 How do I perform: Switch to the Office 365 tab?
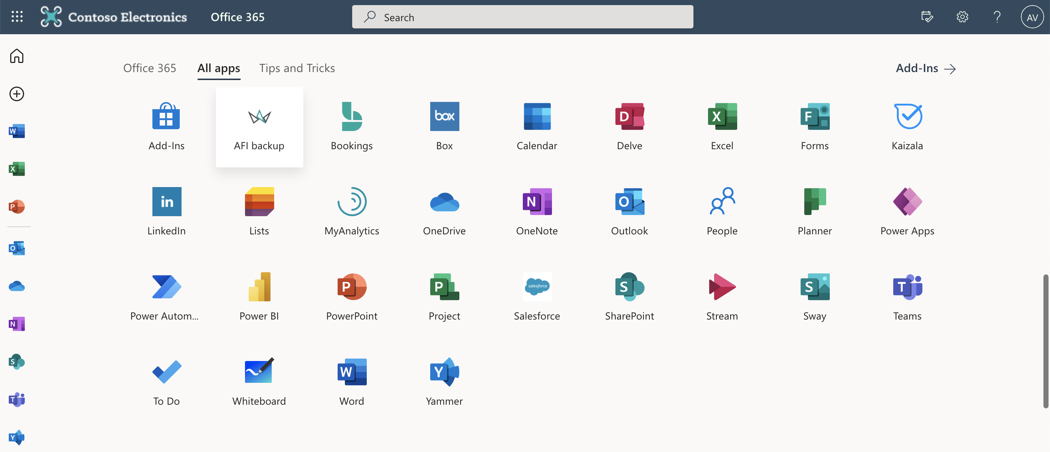click(x=149, y=68)
